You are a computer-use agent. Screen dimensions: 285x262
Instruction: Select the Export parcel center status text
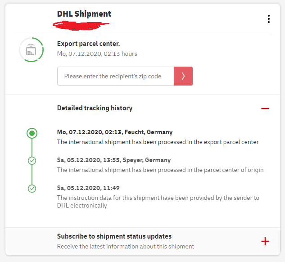coord(88,44)
